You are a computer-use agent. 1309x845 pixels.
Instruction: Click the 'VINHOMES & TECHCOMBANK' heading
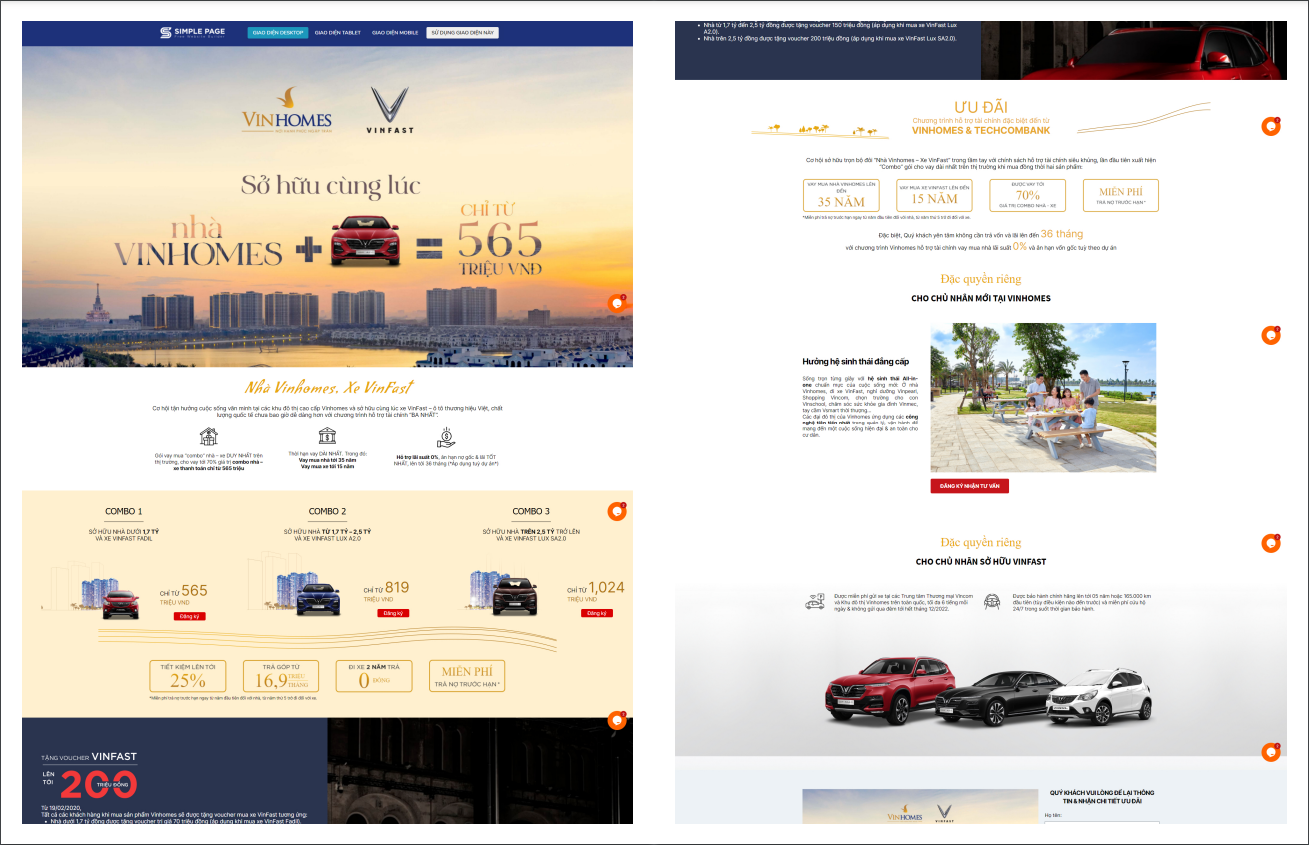[980, 131]
